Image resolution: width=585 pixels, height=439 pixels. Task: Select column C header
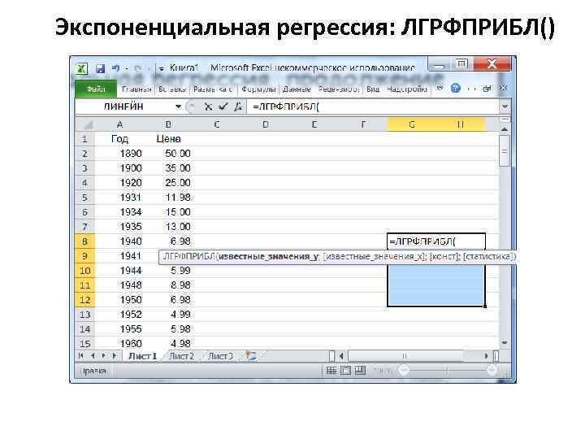click(x=217, y=124)
